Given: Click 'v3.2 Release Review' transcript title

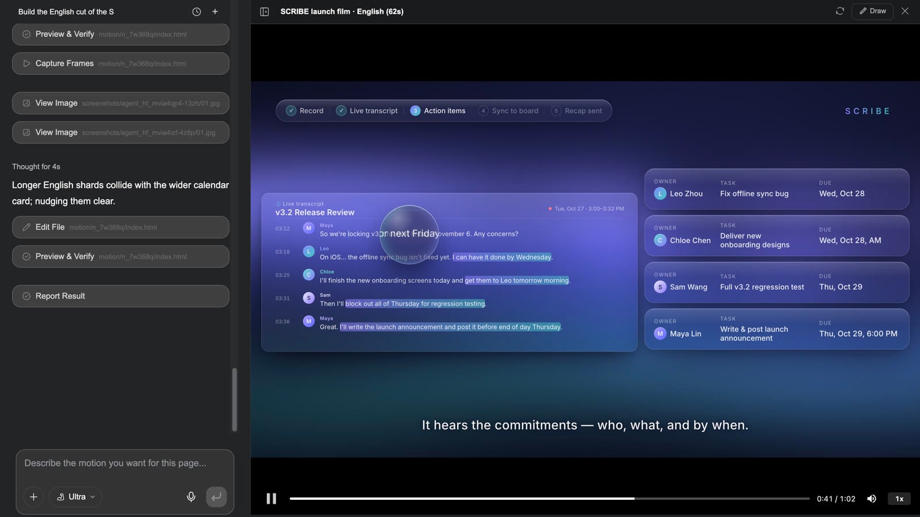Looking at the screenshot, I should point(315,213).
